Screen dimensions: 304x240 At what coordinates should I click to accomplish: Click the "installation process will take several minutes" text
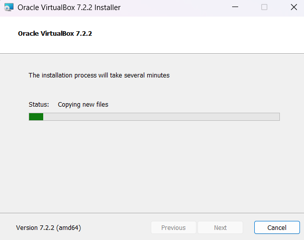pos(99,75)
